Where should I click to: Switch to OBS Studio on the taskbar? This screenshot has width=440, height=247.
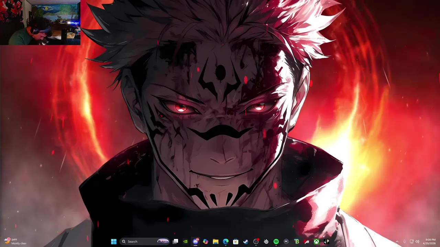tap(256, 242)
